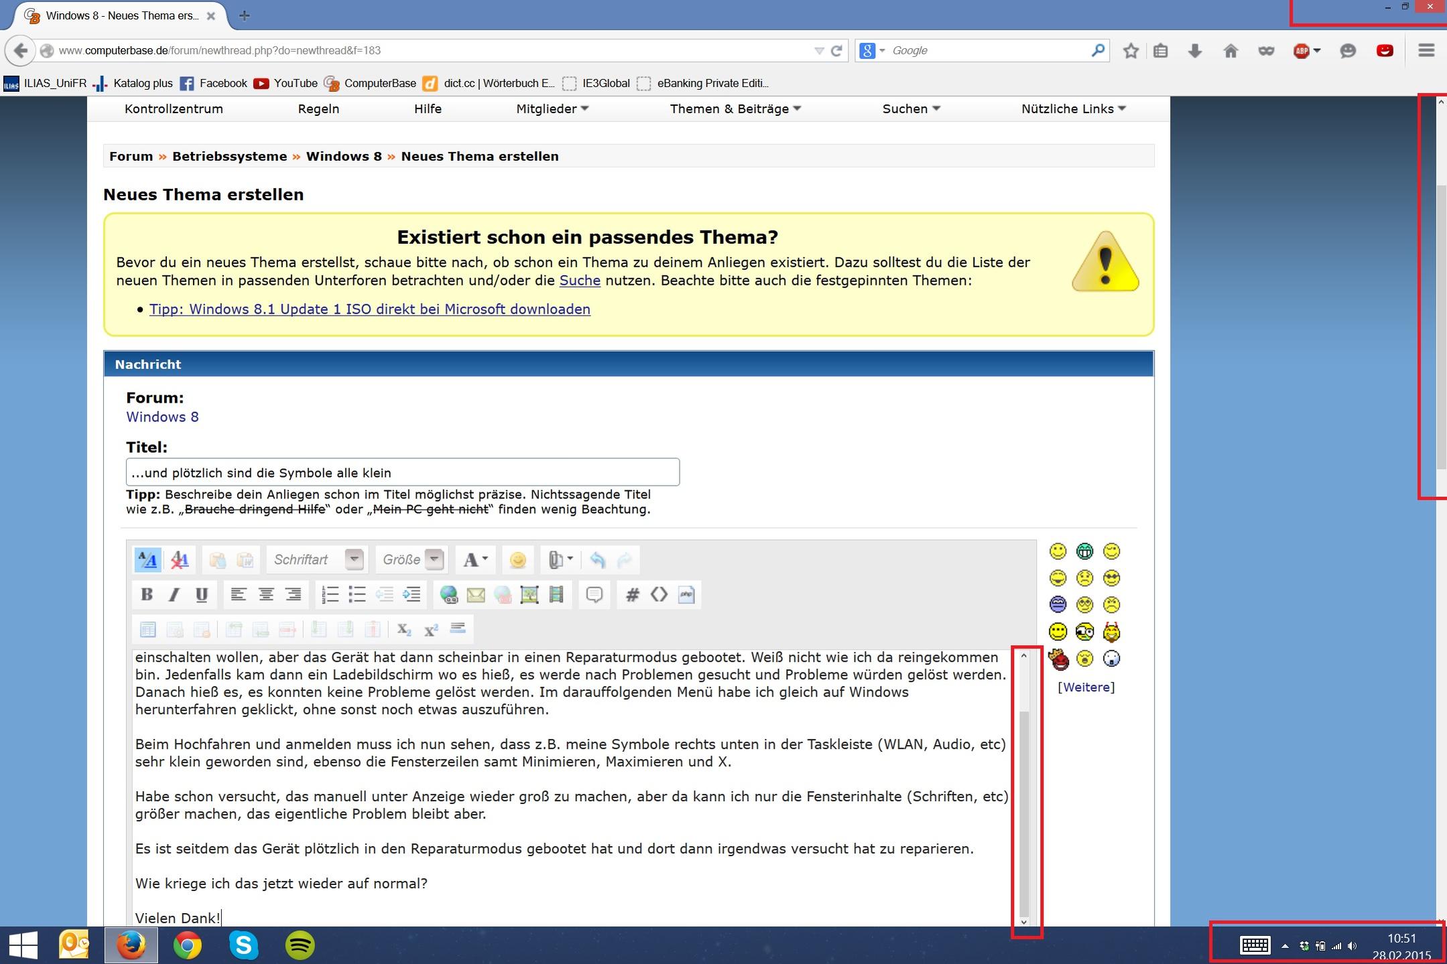This screenshot has width=1447, height=964.
Task: Insert a table in editor
Action: pyautogui.click(x=147, y=629)
